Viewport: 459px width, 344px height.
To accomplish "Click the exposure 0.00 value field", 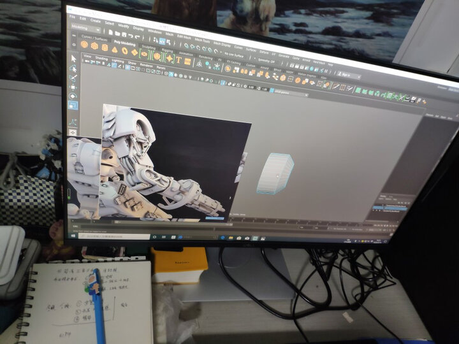I will 251,87.
